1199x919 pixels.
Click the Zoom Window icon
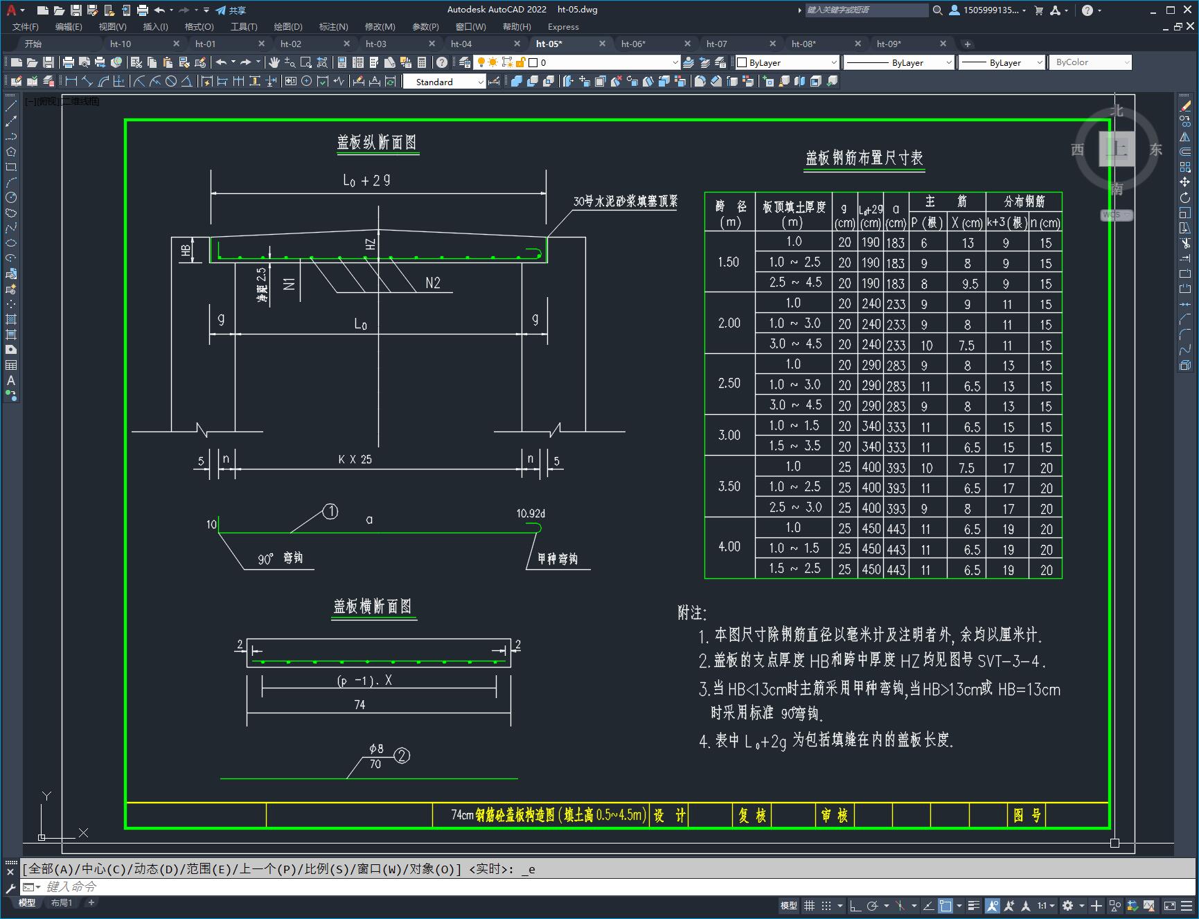tap(306, 62)
